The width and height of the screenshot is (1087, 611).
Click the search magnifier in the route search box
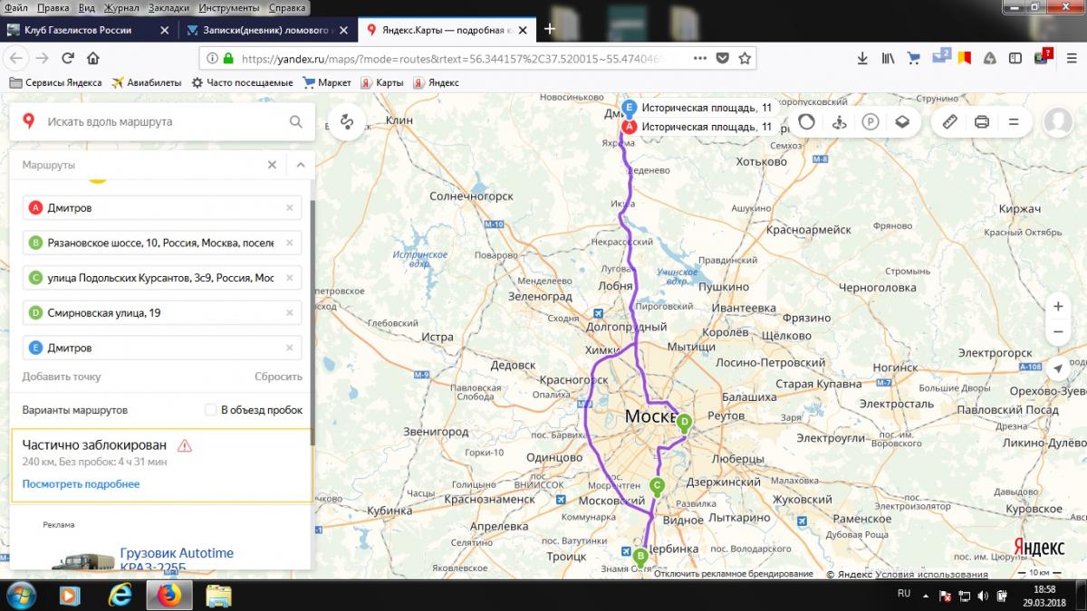295,121
